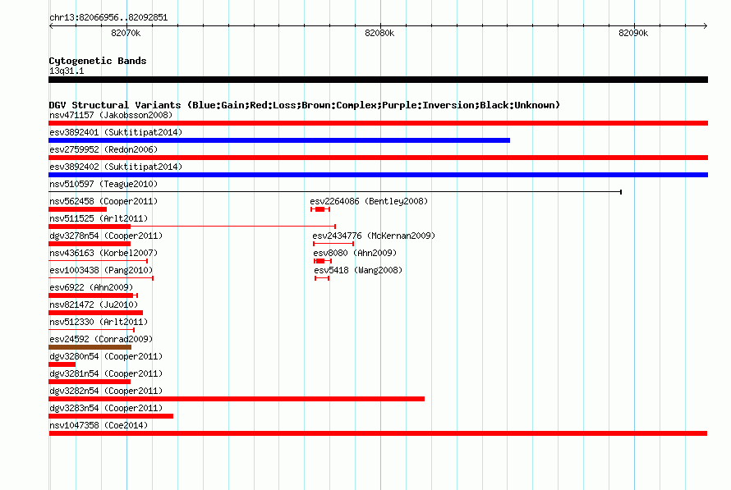731x490 pixels.
Task: Click the long red bar under dgv3282n54
Action: 237,399
